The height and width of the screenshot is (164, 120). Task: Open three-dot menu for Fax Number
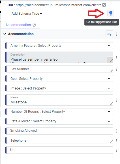click(117, 69)
